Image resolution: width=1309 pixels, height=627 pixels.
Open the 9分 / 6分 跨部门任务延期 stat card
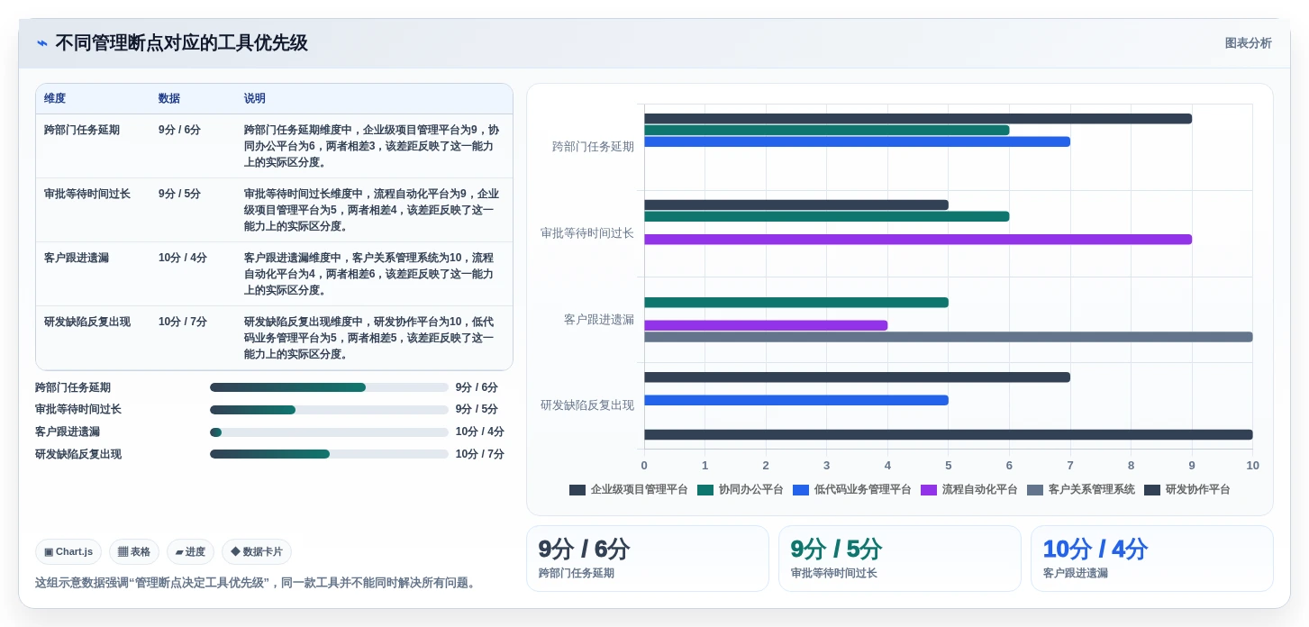[x=648, y=559]
